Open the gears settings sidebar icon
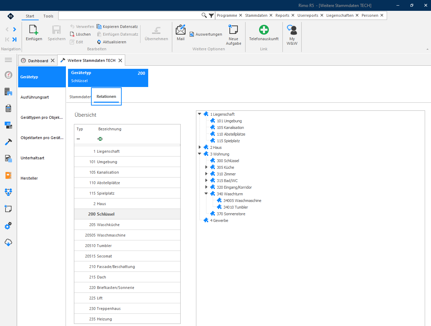431x326 pixels. (8, 226)
